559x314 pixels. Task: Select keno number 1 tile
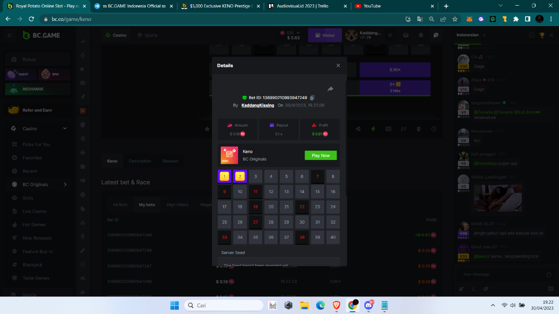click(225, 177)
